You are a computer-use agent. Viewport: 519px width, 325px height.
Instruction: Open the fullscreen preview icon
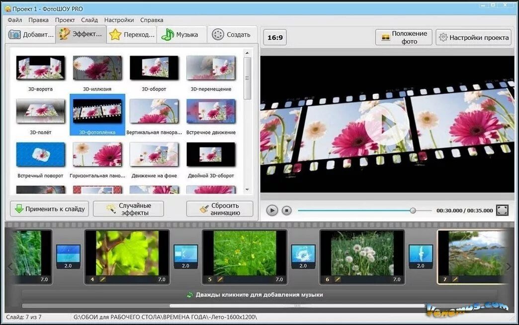(x=502, y=210)
